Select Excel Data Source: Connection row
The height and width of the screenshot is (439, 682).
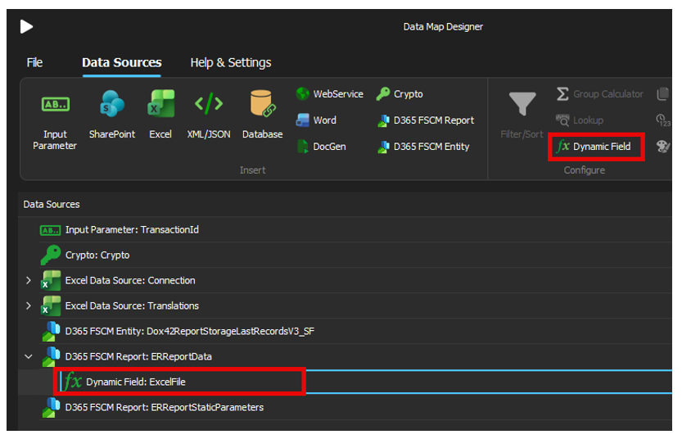pyautogui.click(x=345, y=281)
